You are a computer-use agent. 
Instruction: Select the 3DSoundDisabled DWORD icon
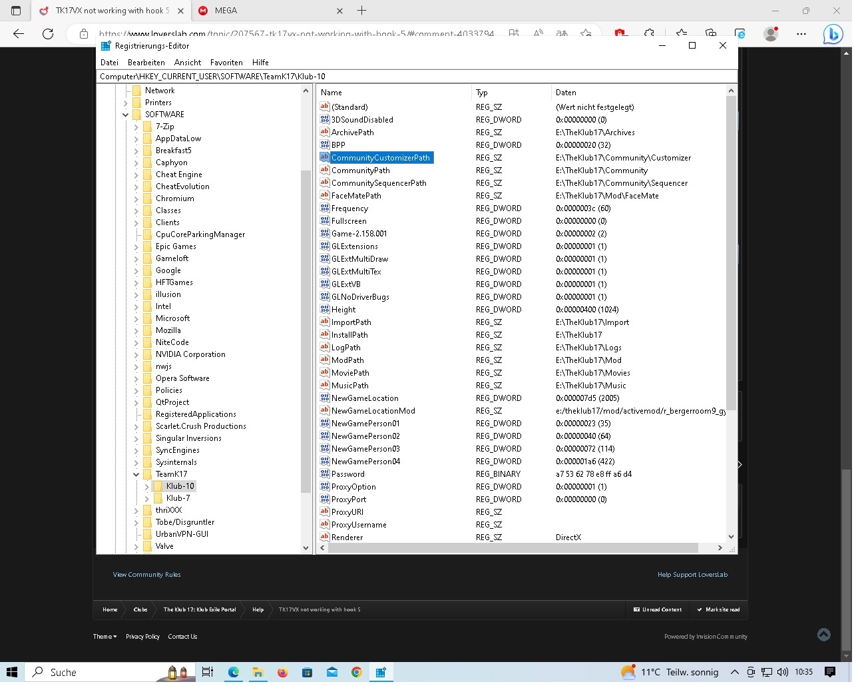click(x=325, y=119)
